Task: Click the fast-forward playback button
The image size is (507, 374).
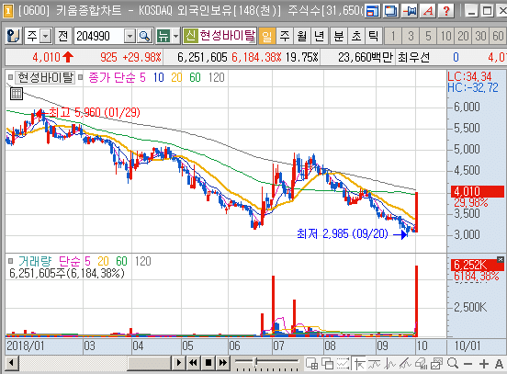Action: 223,363
